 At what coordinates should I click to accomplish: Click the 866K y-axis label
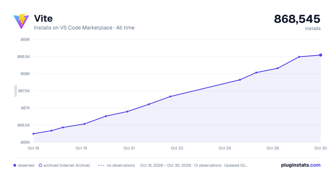click(25, 142)
